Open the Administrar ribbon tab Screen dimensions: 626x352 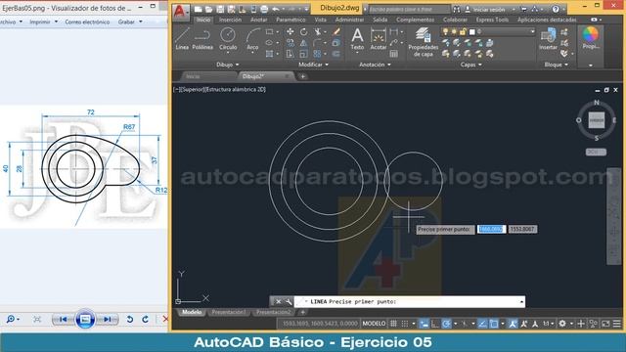[x=349, y=20]
